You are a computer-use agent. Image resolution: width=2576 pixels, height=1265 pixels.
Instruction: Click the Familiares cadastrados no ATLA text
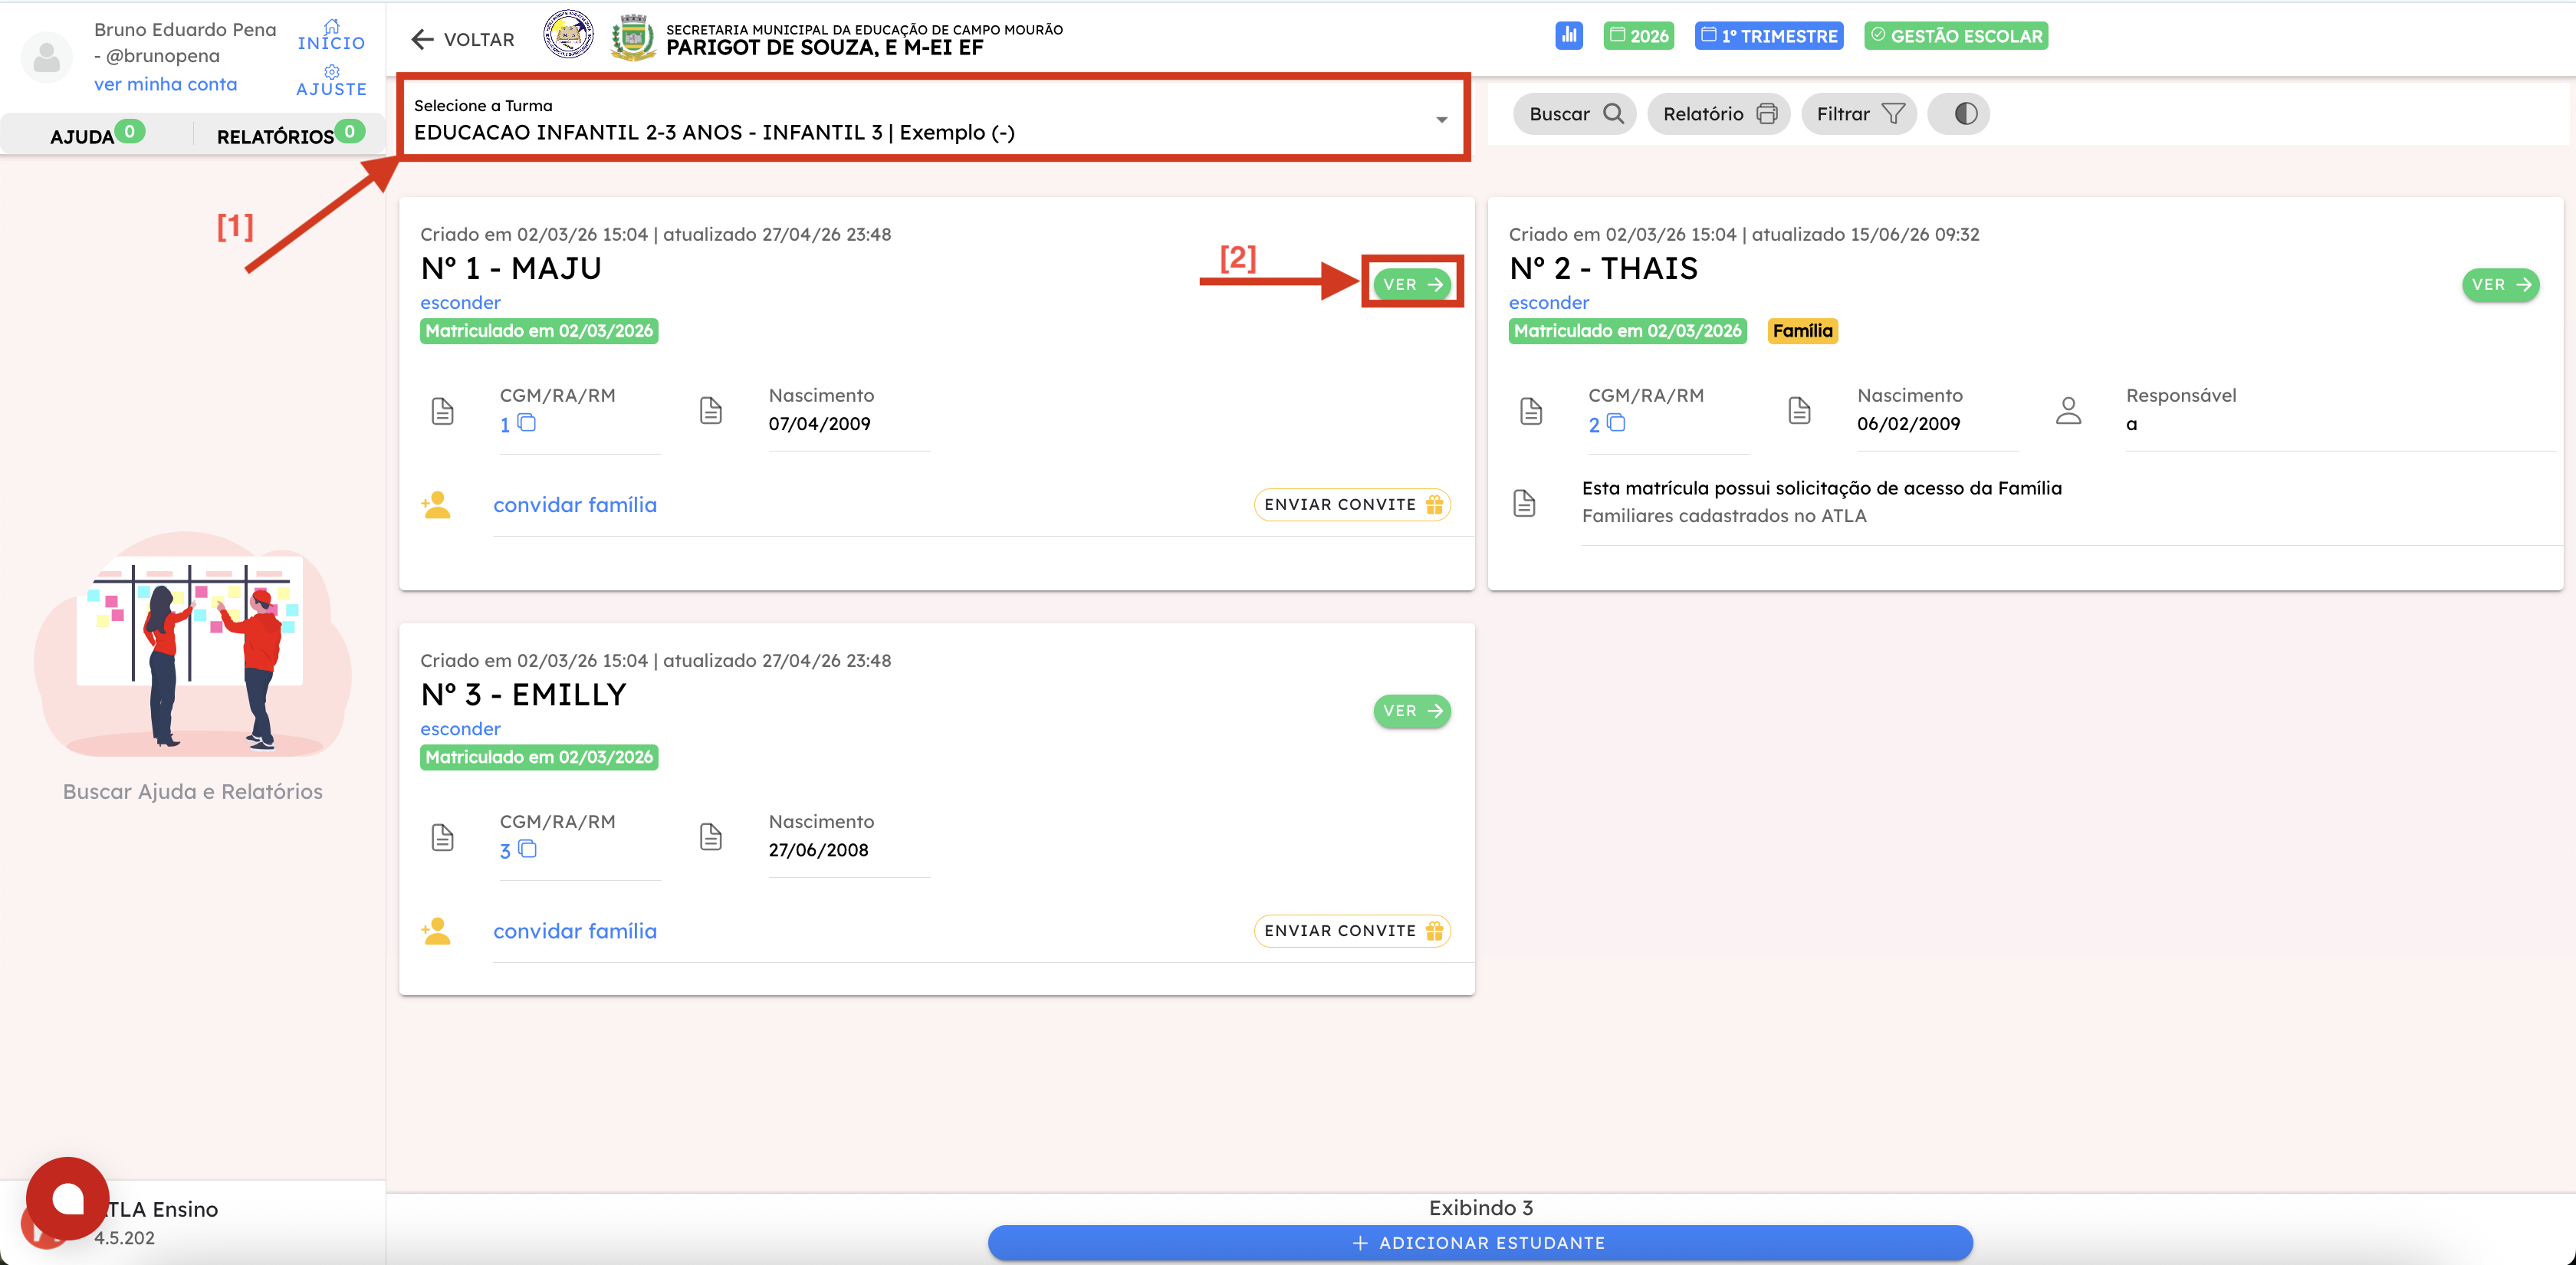1724,516
